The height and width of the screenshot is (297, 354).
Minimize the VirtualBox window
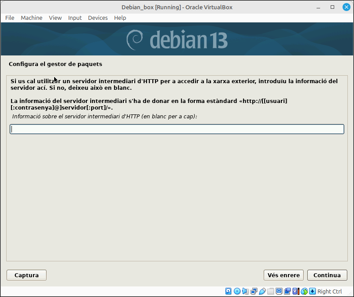coord(318,7)
